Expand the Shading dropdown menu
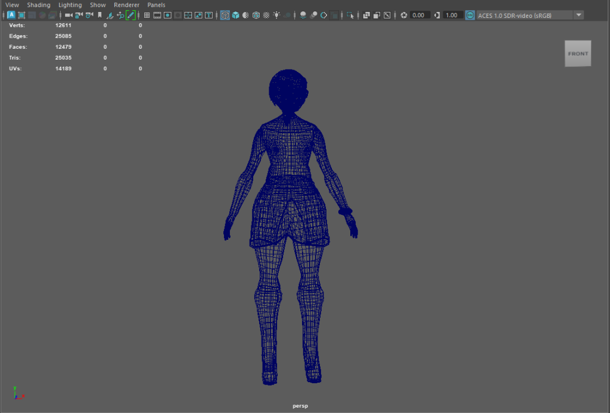Viewport: 610px width, 413px height. (x=39, y=5)
